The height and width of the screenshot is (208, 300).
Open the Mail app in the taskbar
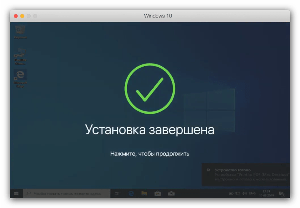171,193
